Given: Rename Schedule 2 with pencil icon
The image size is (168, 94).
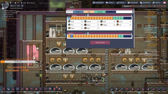Looking at the screenshot, I should click(x=86, y=33).
